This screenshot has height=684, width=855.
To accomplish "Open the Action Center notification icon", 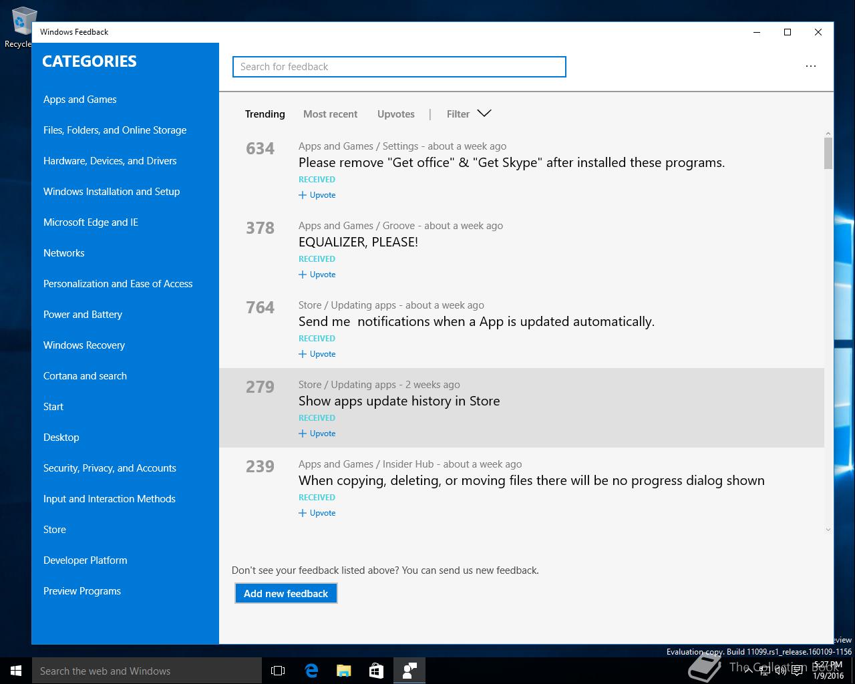I will tap(796, 671).
